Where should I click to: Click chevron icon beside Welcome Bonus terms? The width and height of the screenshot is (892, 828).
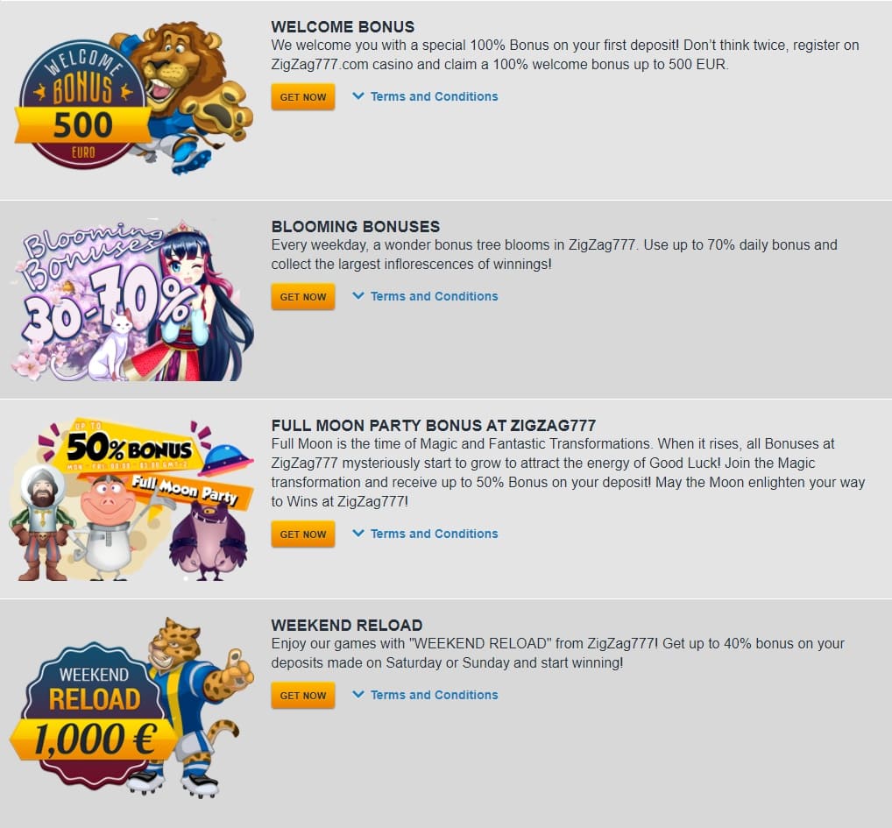pyautogui.click(x=358, y=96)
